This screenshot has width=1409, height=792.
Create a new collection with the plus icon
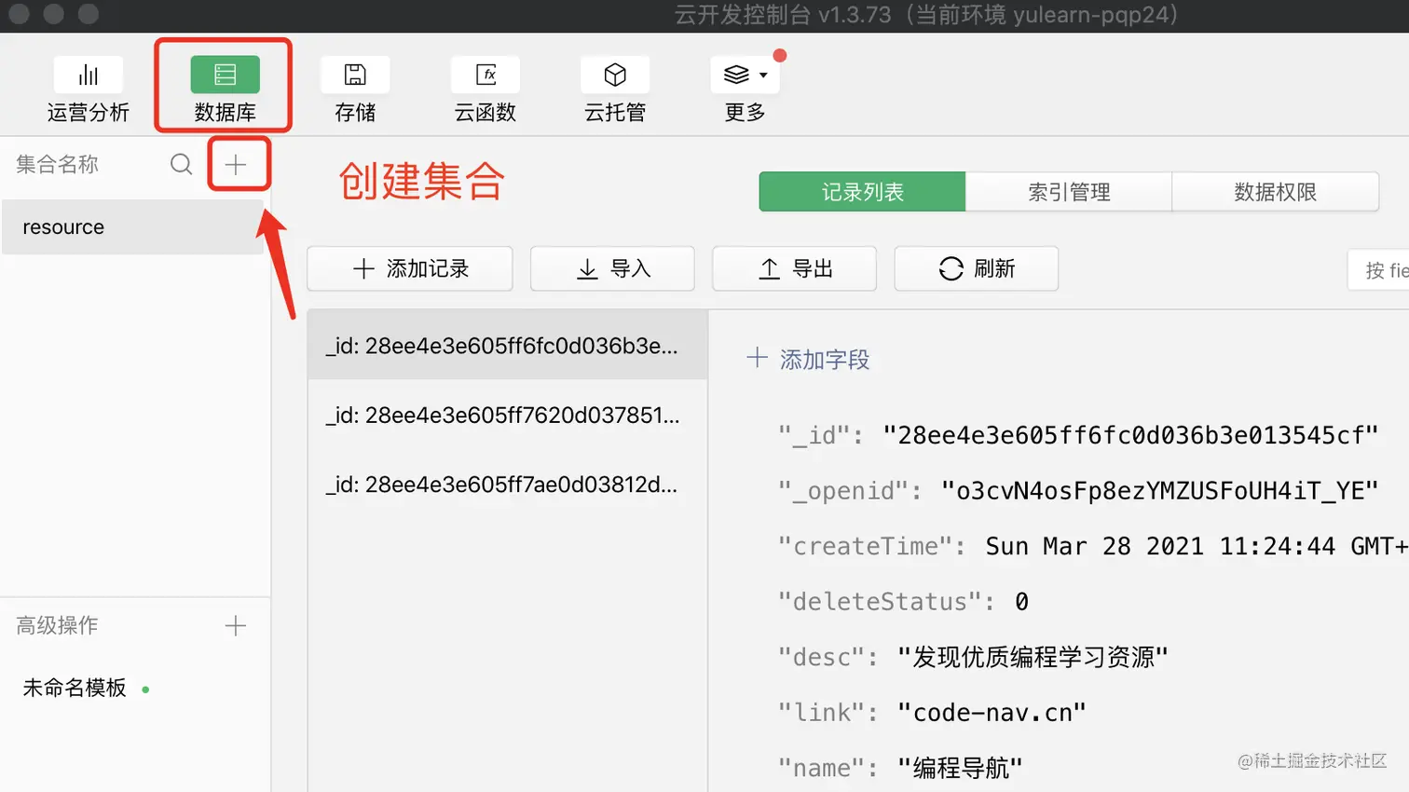239,163
